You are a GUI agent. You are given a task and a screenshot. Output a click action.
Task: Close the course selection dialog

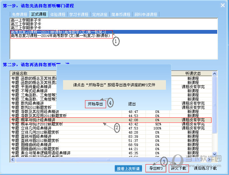click(x=223, y=4)
